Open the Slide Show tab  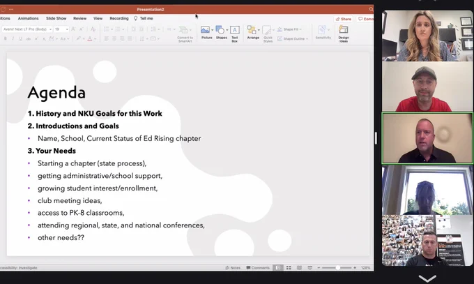(x=56, y=18)
